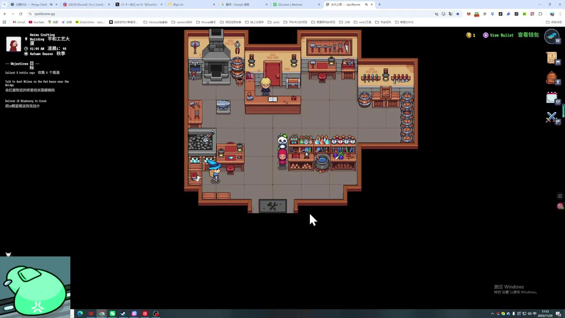Viewport: 565px width, 318px height.
Task: Open Steam from the taskbar
Action: click(x=123, y=314)
